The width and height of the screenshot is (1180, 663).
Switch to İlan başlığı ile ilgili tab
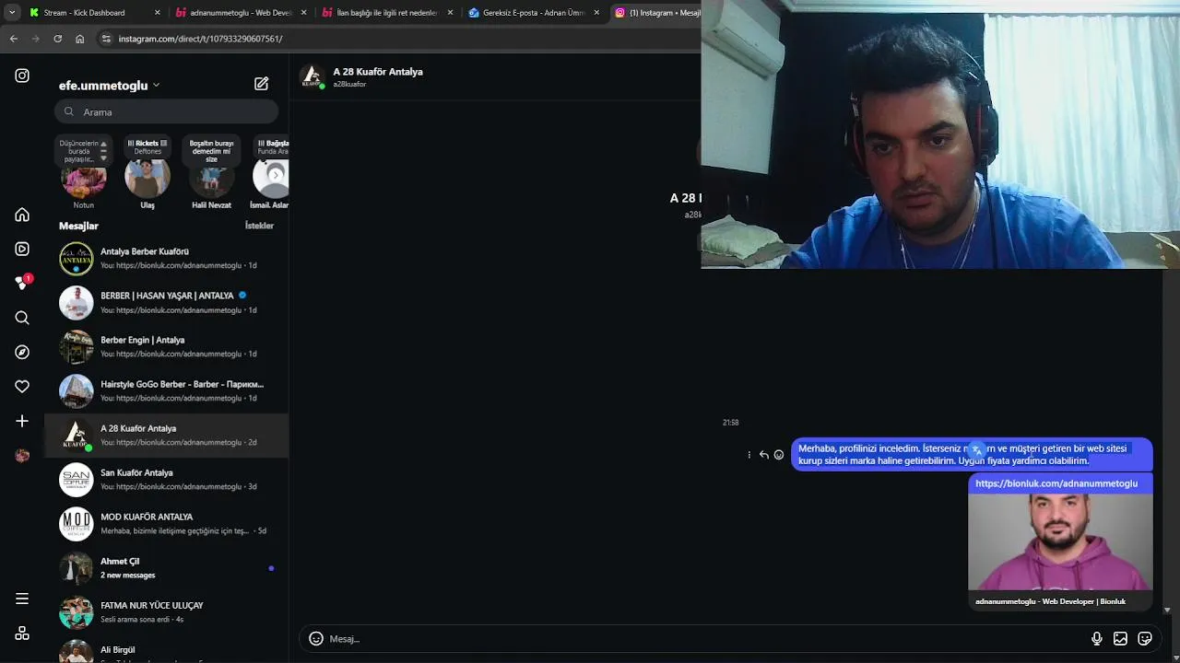387,13
